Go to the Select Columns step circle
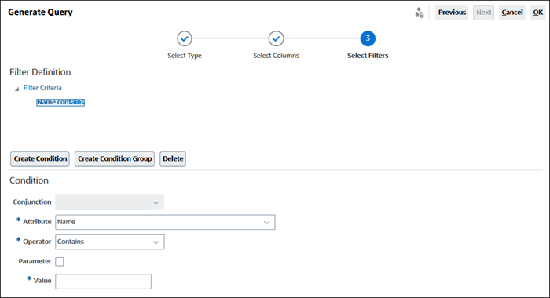550x298 pixels. point(276,38)
